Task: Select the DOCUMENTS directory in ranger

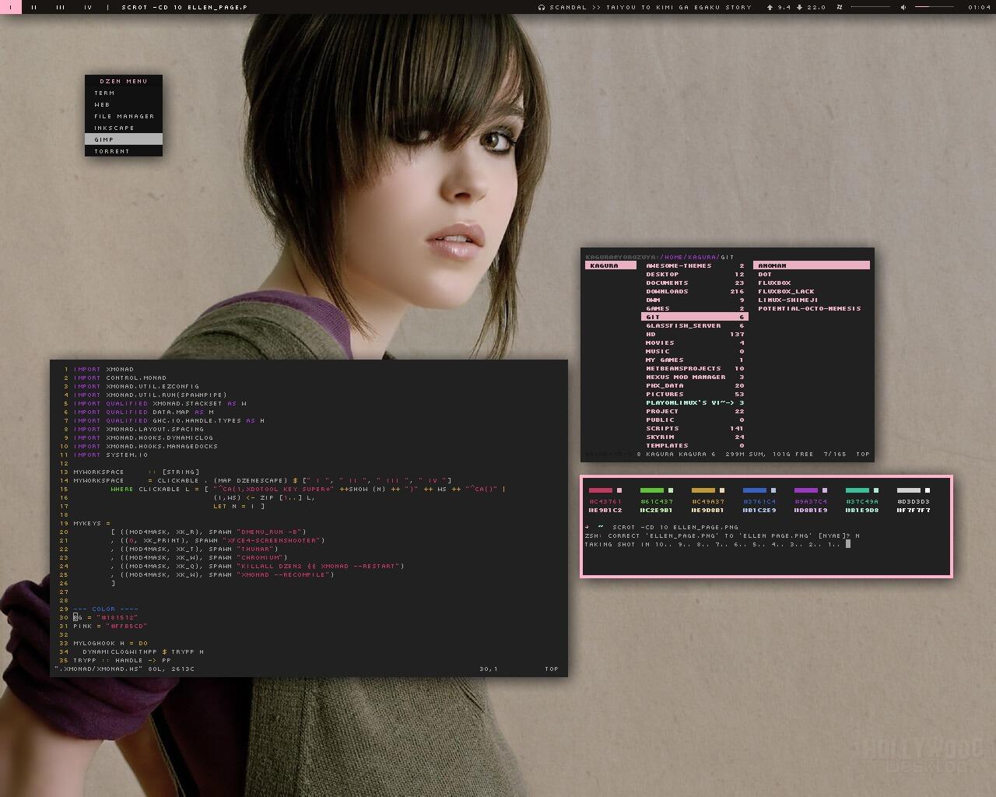Action: coord(695,283)
